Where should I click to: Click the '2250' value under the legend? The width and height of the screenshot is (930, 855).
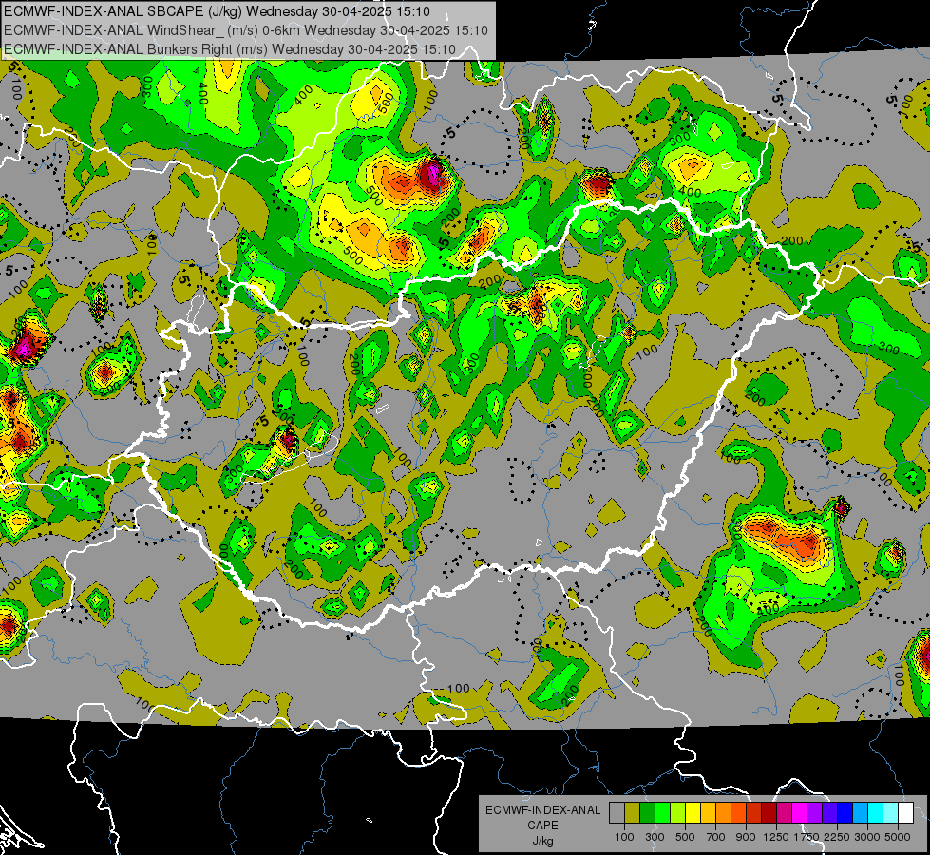[837, 837]
